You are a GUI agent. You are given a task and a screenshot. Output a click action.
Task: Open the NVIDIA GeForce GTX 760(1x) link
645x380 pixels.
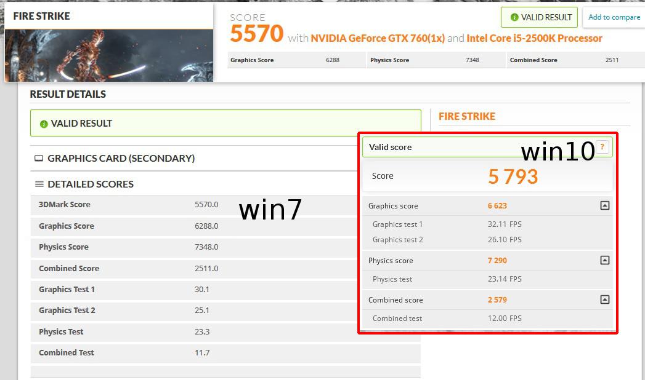pos(378,38)
